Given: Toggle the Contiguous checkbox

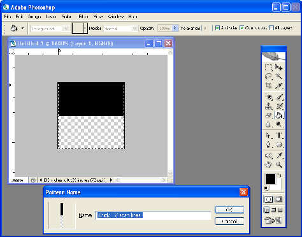Looking at the screenshot, I should pyautogui.click(x=241, y=28).
